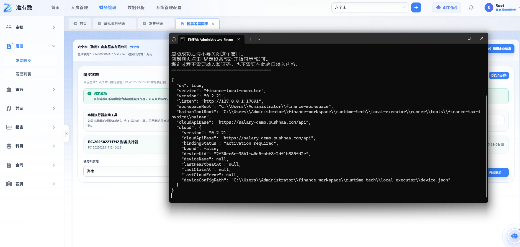The height and width of the screenshot is (247, 520).
Task: Click the 薪资 icon in sidebar
Action: (9, 184)
